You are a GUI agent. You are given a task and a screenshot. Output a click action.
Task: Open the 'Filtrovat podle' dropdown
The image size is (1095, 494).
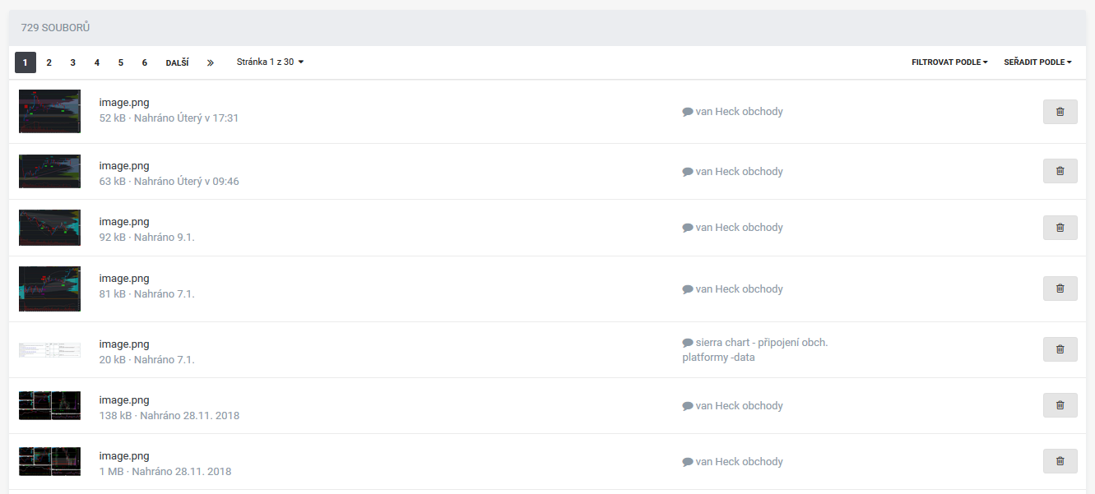point(949,62)
